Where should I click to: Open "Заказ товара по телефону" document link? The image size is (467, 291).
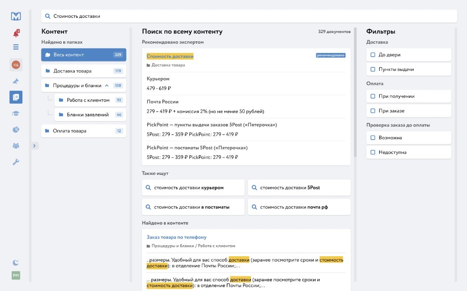(176, 237)
